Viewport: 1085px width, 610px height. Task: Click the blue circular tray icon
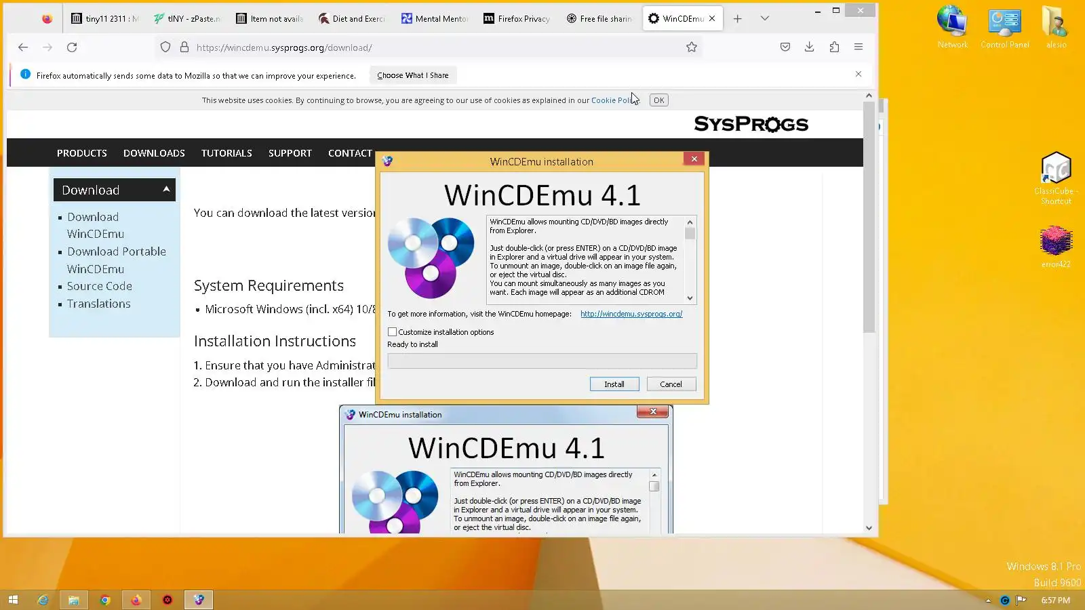click(x=1005, y=601)
